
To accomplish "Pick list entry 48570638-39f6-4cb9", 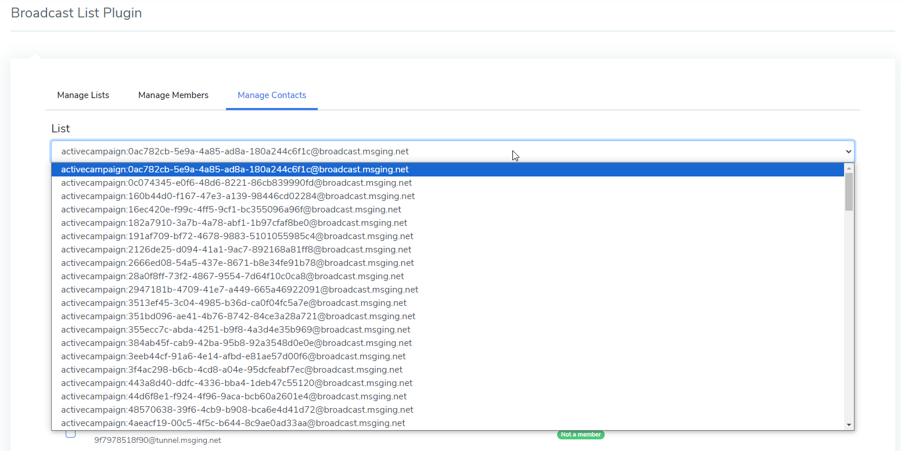I will pyautogui.click(x=447, y=410).
